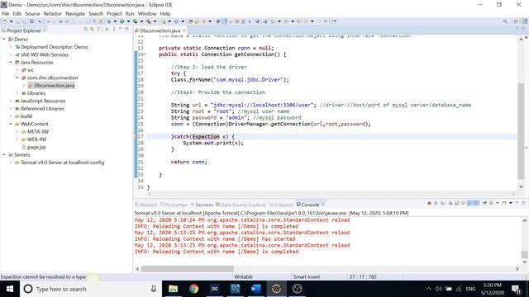This screenshot has height=297, width=529.
Task: Click the External Tools toolbar icon
Action: [x=149, y=21]
